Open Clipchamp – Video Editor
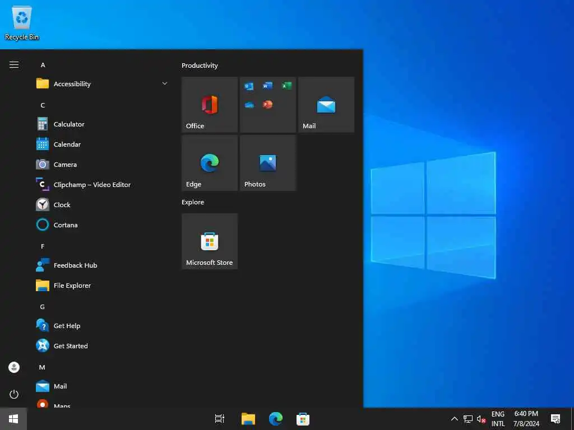 pyautogui.click(x=103, y=184)
